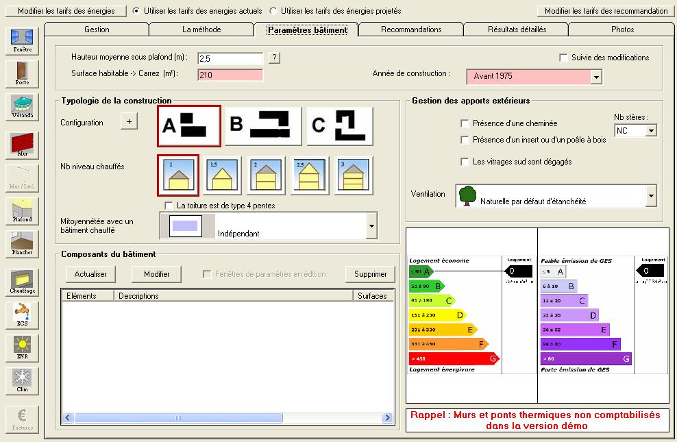
Task: Select the Porte (door) tool
Action: [22, 74]
